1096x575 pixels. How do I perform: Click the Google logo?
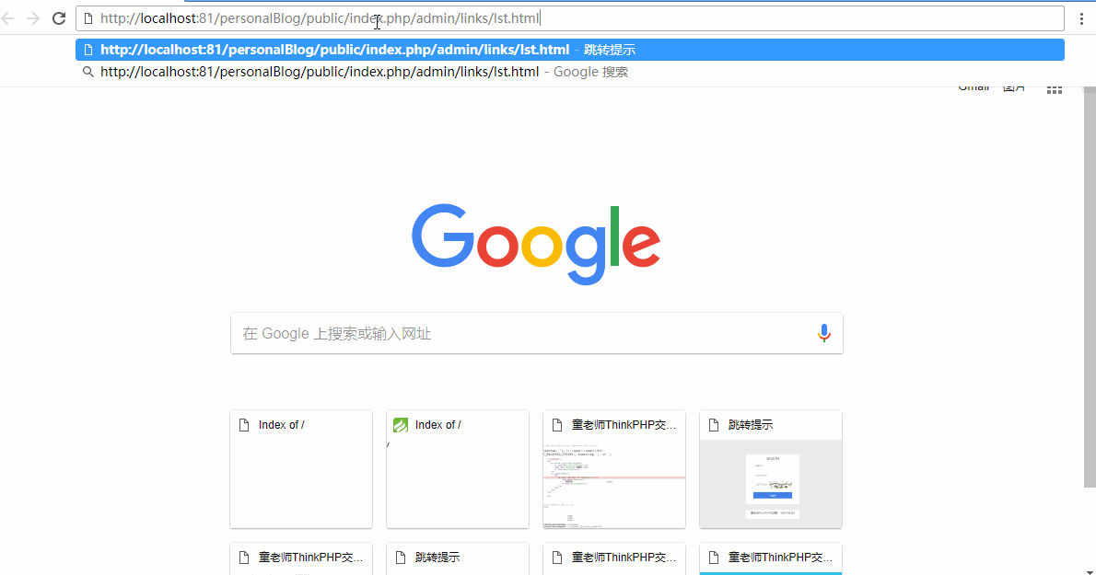pyautogui.click(x=536, y=244)
